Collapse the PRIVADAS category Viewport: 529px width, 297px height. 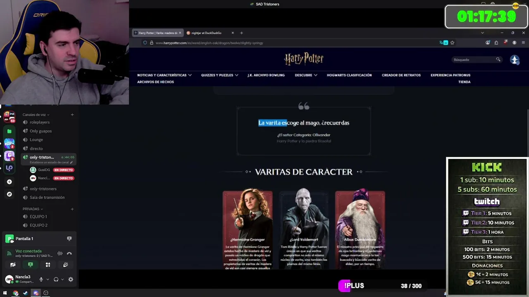click(33, 209)
